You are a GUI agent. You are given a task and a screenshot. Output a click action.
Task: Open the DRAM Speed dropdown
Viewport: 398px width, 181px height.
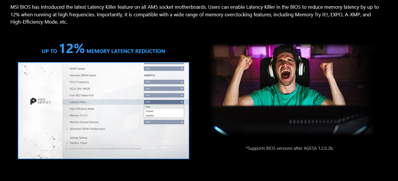[x=164, y=68]
